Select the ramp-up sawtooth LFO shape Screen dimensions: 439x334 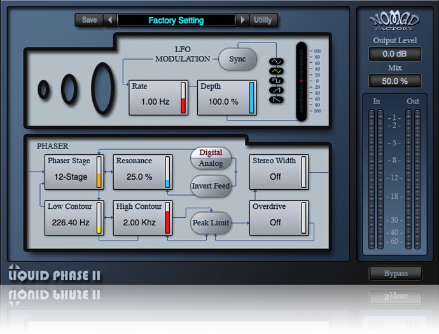pos(277,90)
